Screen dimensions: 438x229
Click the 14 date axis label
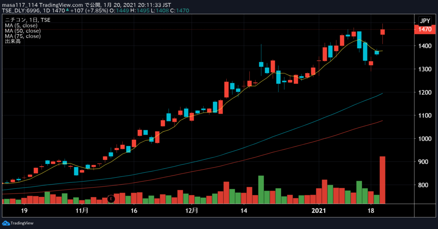(244, 210)
